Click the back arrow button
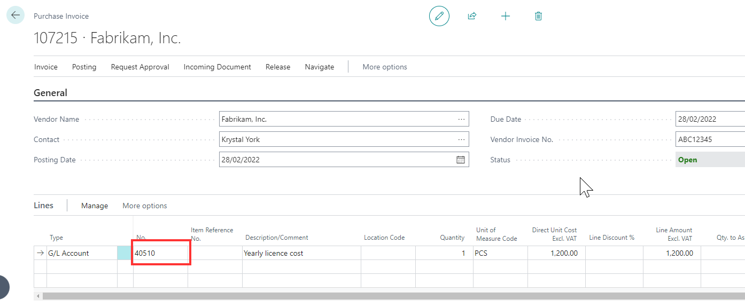The image size is (745, 307). pyautogui.click(x=15, y=15)
